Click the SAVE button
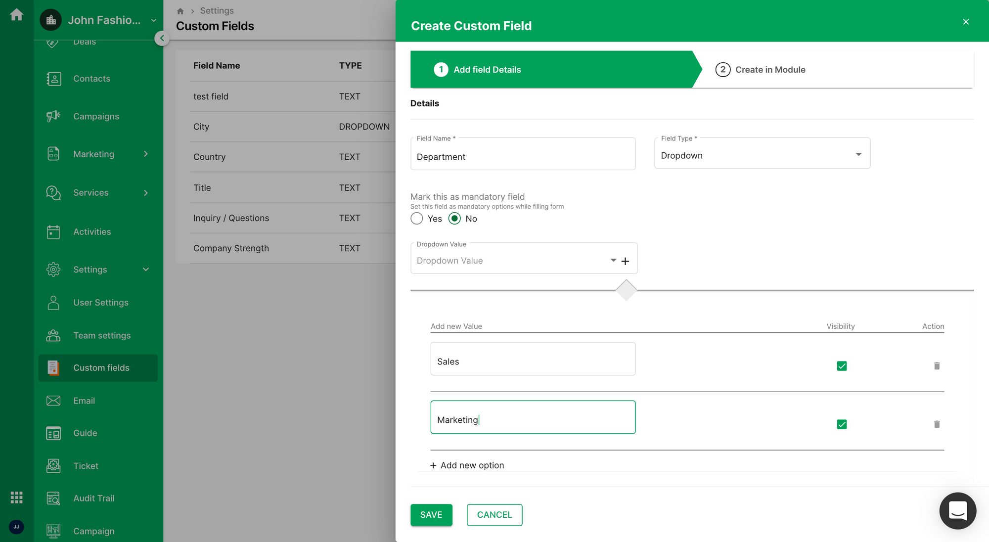 tap(431, 515)
